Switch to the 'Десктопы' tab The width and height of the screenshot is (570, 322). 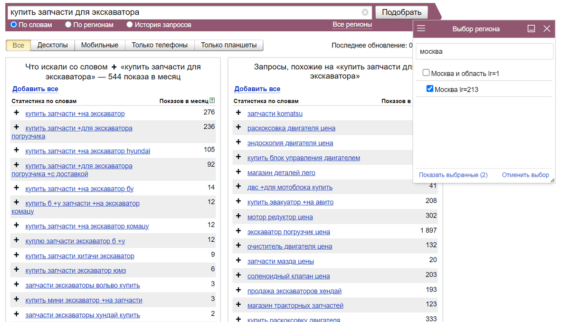pyautogui.click(x=53, y=45)
